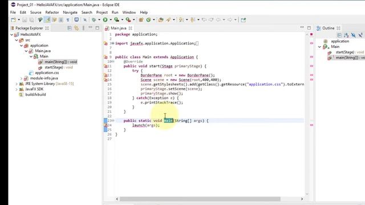Close the Main.java editor tab
This screenshot has width=365, height=205.
tap(131, 28)
